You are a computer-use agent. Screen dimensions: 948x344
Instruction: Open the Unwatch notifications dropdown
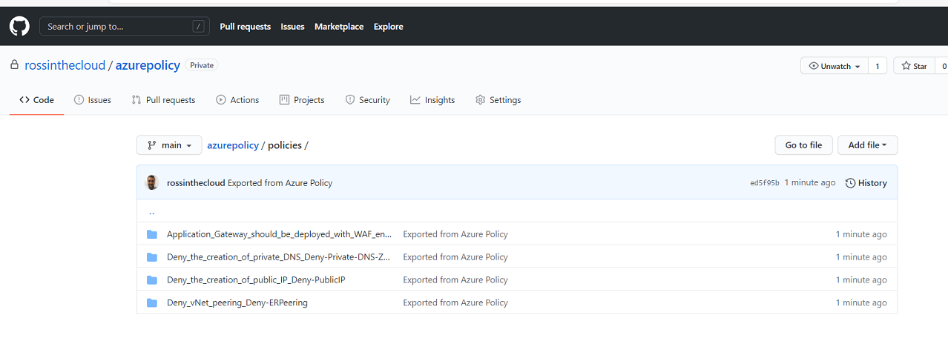[835, 66]
